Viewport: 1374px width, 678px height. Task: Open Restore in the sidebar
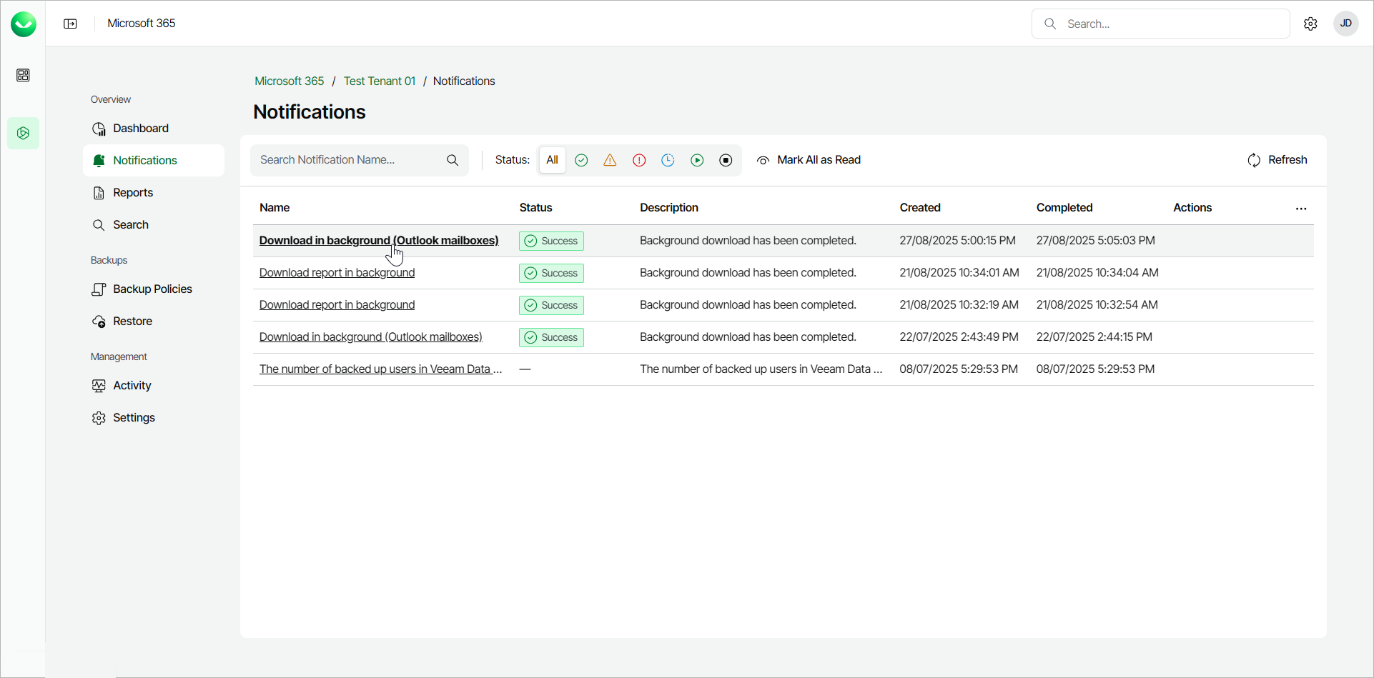tap(154, 321)
